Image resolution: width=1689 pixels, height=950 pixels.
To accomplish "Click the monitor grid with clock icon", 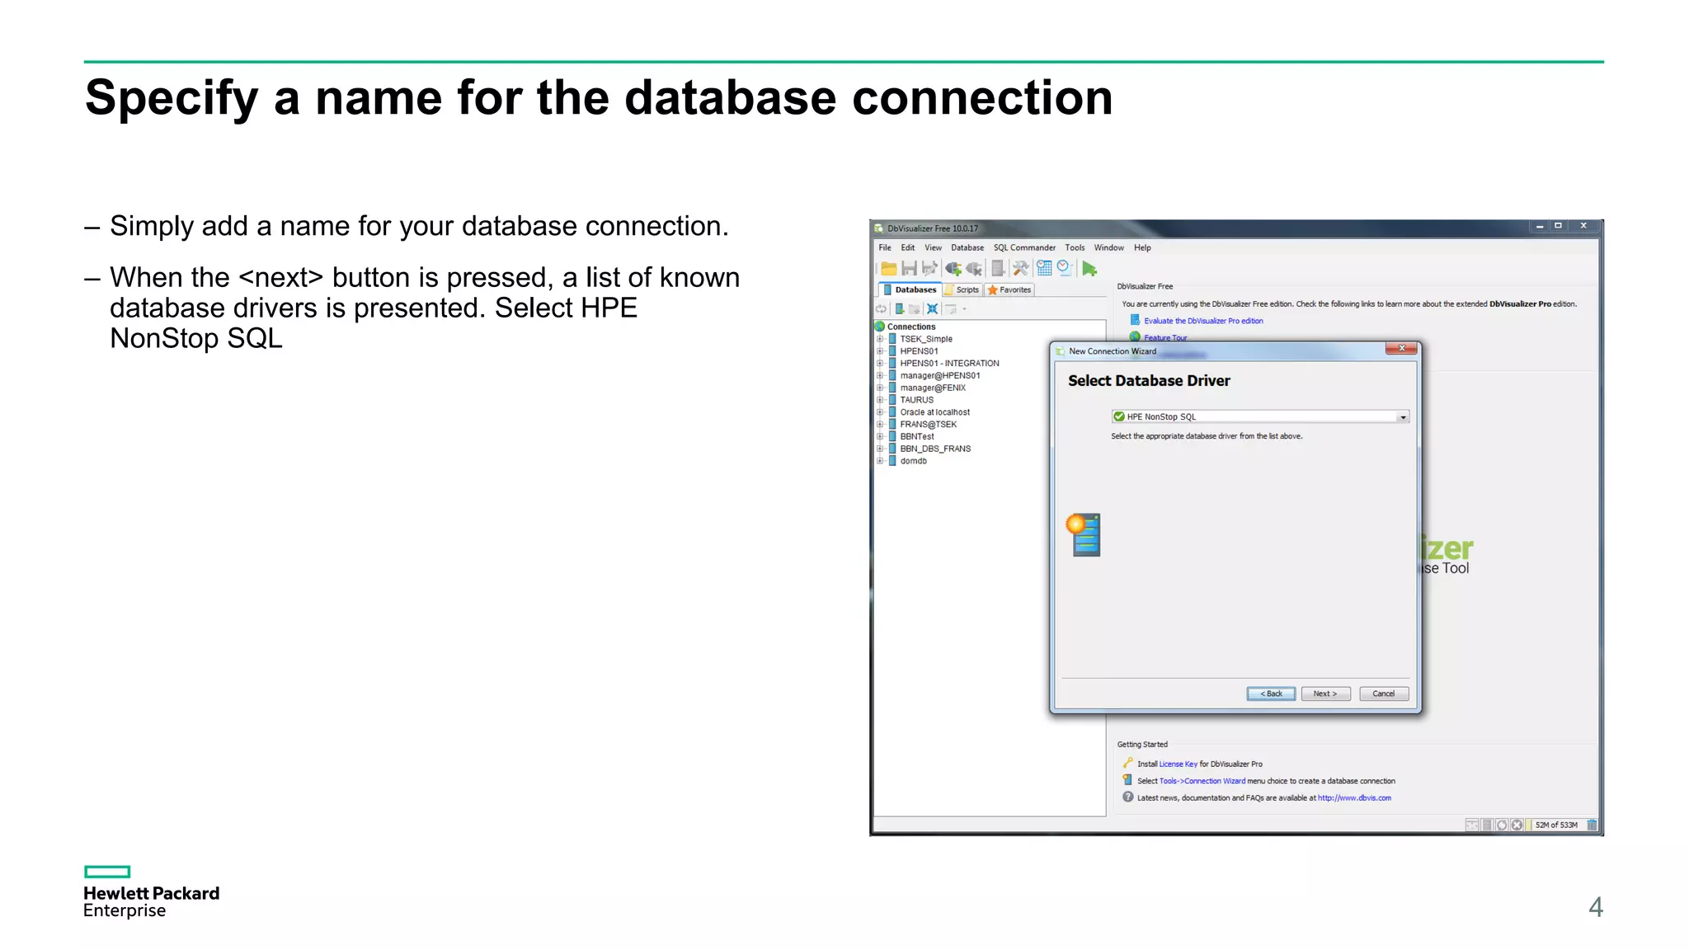I will 1044,268.
